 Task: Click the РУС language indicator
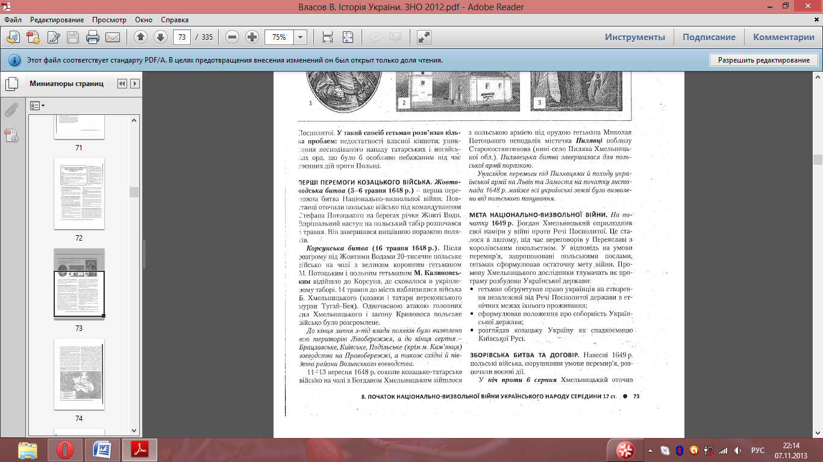[758, 450]
